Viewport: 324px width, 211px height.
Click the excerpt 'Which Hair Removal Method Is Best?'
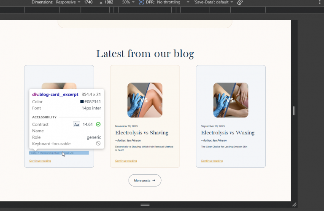point(144,149)
